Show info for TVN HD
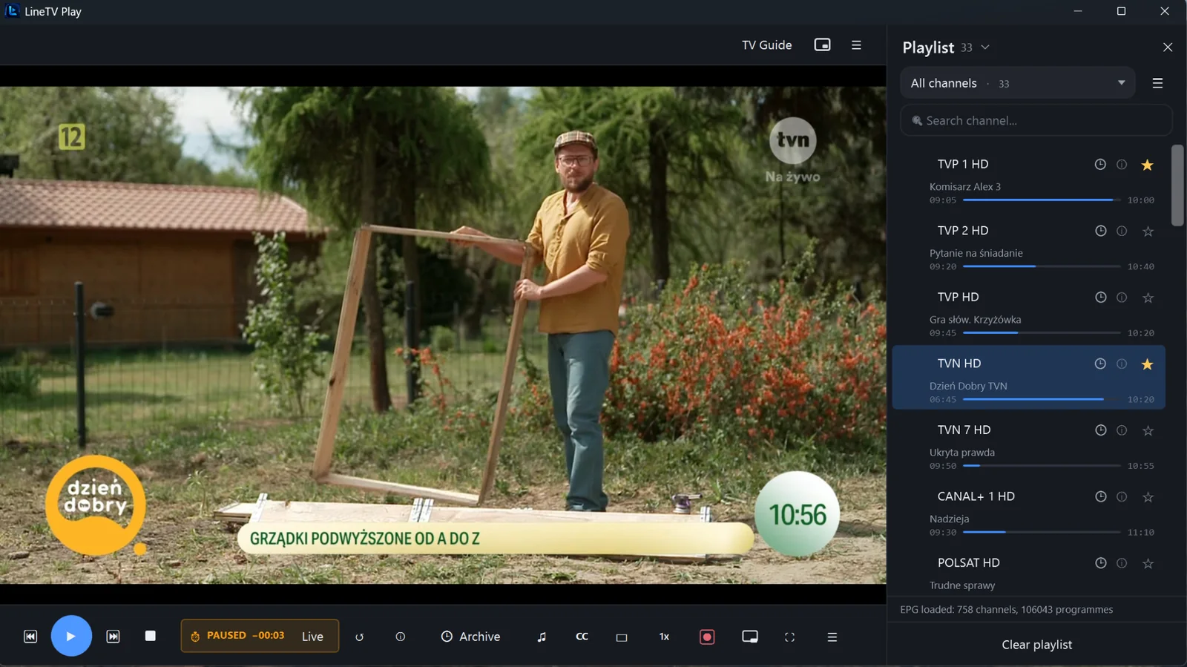This screenshot has height=667, width=1187. tap(1122, 364)
